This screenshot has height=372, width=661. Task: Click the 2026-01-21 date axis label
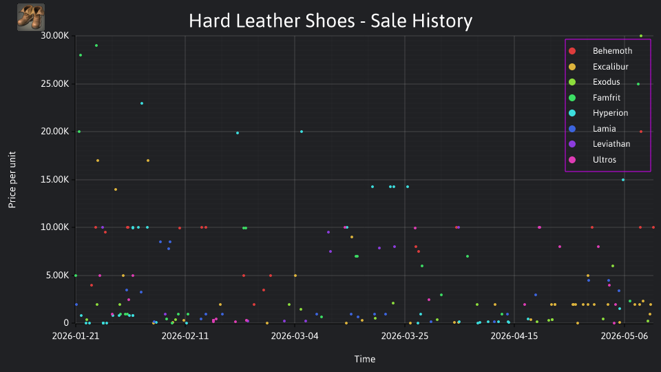[76, 336]
